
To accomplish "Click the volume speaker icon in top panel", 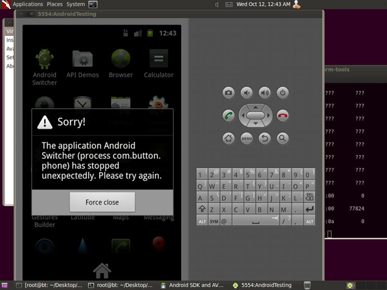I will pos(216,4).
